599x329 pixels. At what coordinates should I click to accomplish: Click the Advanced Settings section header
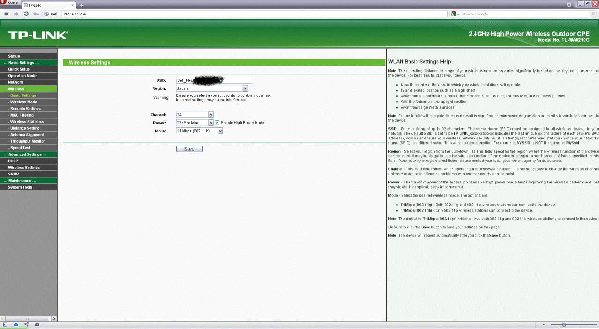point(29,154)
